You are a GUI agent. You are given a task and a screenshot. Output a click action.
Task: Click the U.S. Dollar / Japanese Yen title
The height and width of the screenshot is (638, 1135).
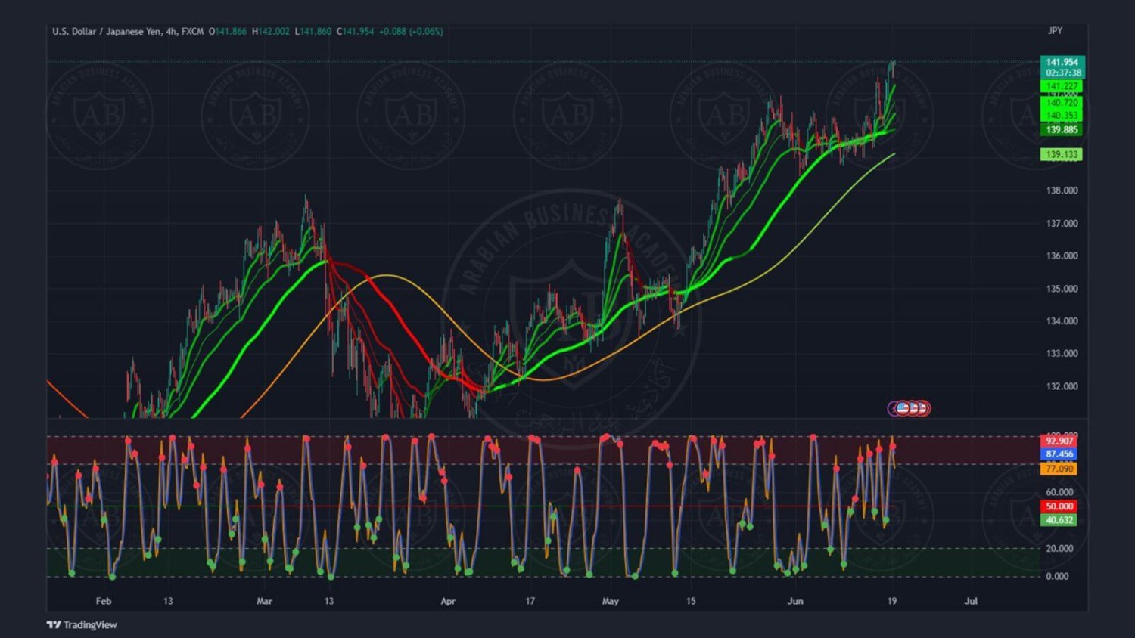106,31
